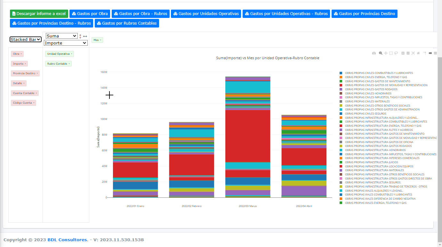Click the Zoom In plus icon
This screenshot has width=442, height=247.
(403, 53)
